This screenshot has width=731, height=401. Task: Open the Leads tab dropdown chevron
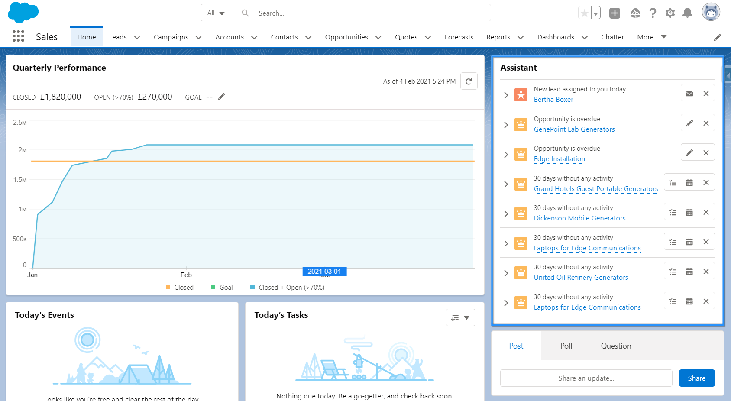pos(137,37)
